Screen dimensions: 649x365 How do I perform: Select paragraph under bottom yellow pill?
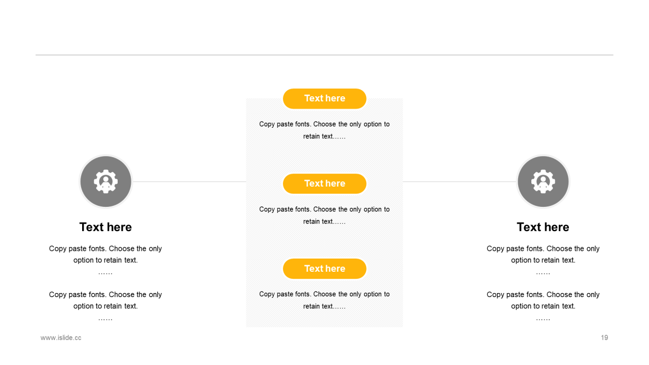click(x=324, y=300)
